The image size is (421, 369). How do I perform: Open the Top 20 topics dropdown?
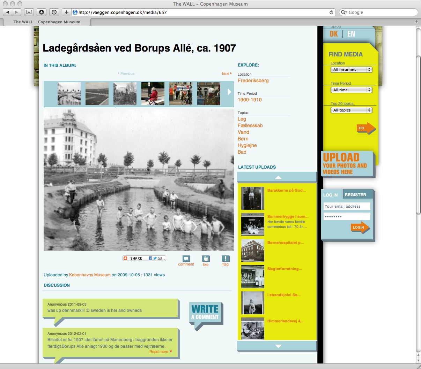352,110
